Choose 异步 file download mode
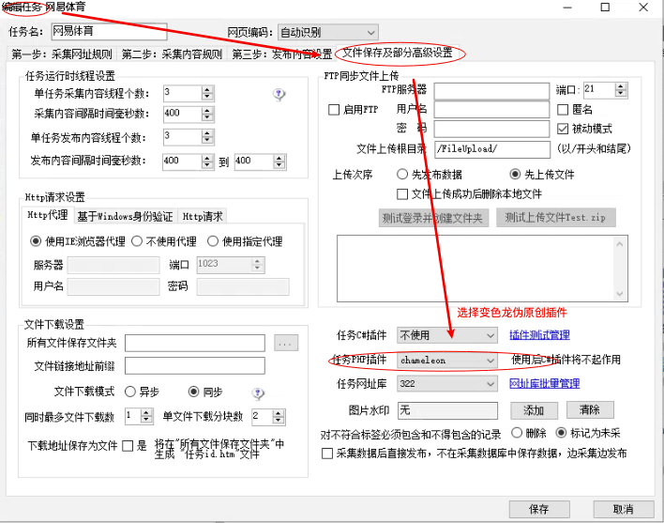Viewport: 664px width, 523px height. click(x=130, y=392)
